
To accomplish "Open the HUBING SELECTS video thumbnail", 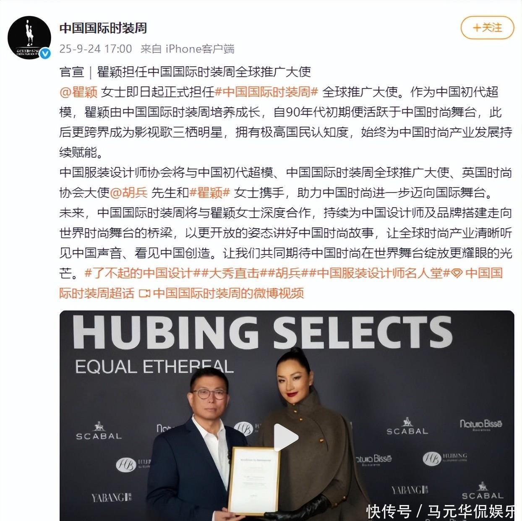I will (287, 415).
